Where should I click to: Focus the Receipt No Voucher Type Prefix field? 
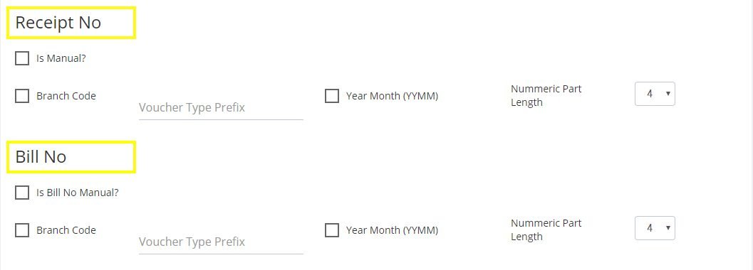click(x=221, y=108)
